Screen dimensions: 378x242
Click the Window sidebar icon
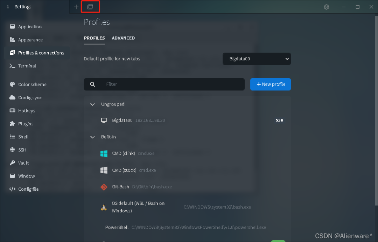pyautogui.click(x=12, y=176)
